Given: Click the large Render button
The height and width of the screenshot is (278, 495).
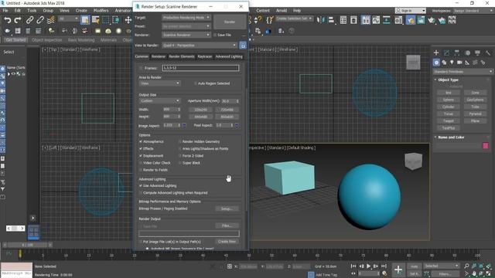Looking at the screenshot, I should click(x=230, y=22).
